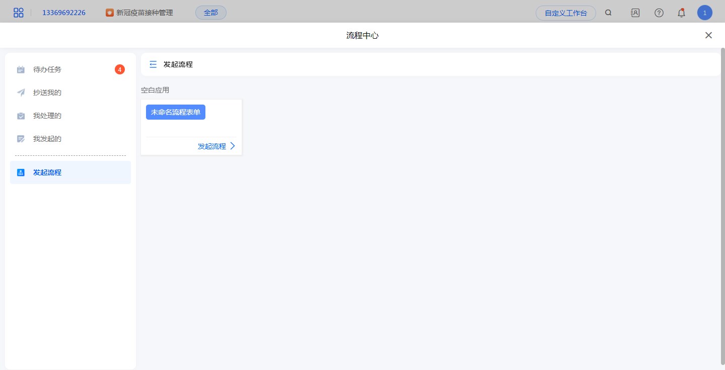This screenshot has height=370, width=725.
Task: Click the 发起流程 link on the card
Action: coord(211,146)
